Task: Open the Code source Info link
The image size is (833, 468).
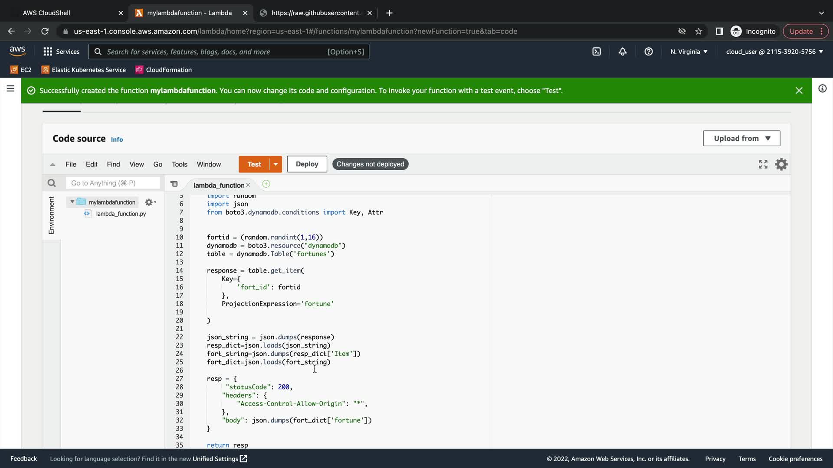Action: 117,140
